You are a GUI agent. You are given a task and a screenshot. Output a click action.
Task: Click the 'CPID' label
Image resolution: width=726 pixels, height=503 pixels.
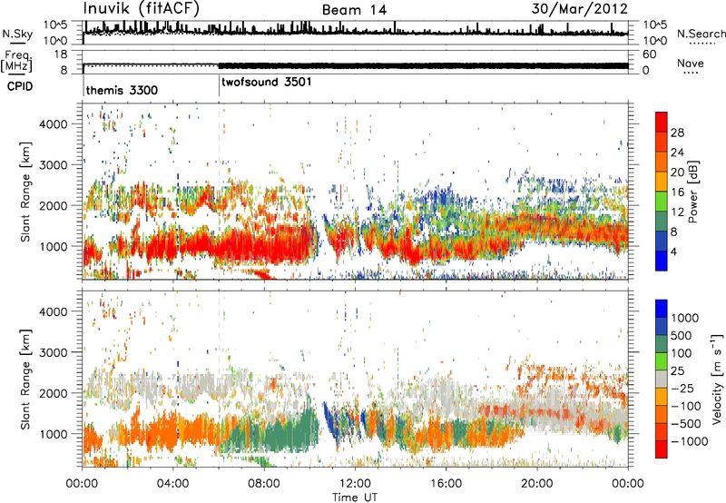(20, 86)
